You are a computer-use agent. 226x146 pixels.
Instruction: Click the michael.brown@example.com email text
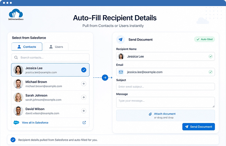tap(44, 86)
